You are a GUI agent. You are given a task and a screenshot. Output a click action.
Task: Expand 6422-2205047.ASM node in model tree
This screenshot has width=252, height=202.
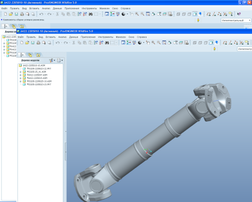point(20,75)
